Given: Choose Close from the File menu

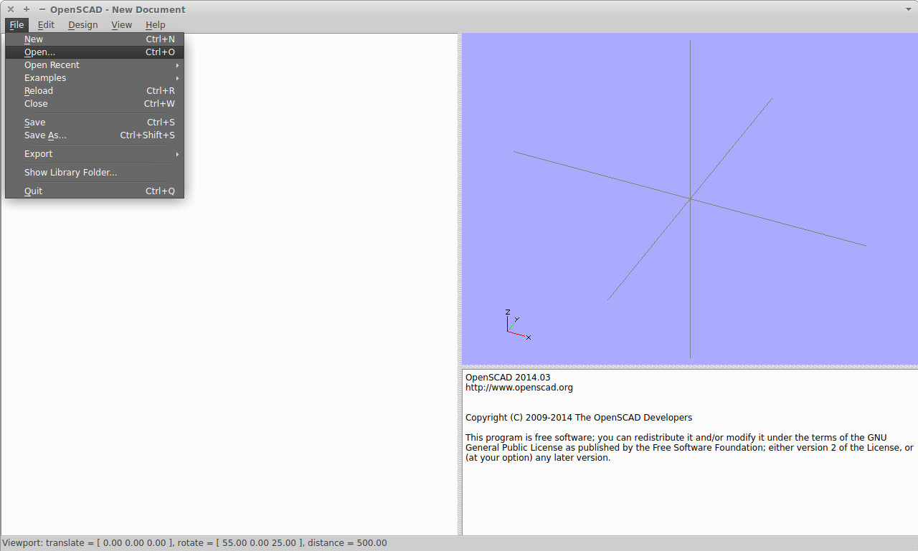Looking at the screenshot, I should coord(95,104).
